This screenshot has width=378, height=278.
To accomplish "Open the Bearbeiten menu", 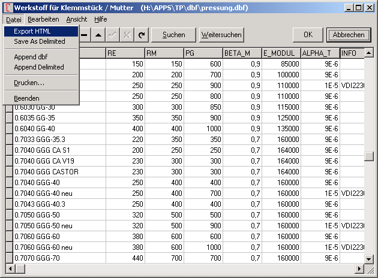I will (43, 19).
